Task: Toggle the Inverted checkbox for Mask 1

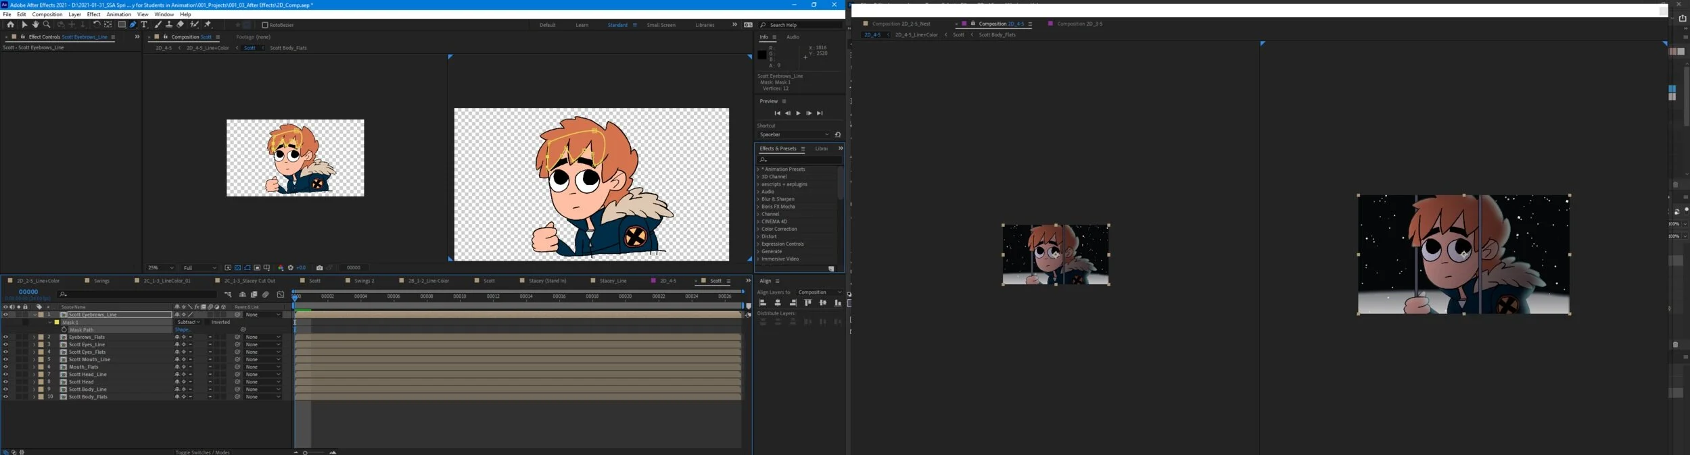Action: (x=207, y=322)
